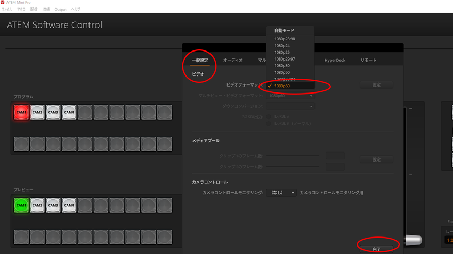Adjust クリップ 2のフレーム数 slider
This screenshot has width=453, height=254.
(293, 166)
